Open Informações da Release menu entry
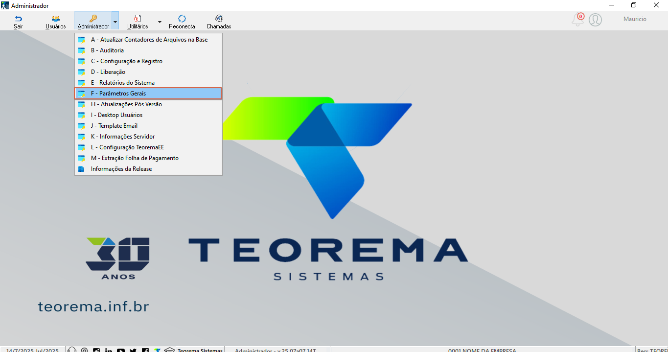Screen dimensions: 668x352 (148, 169)
